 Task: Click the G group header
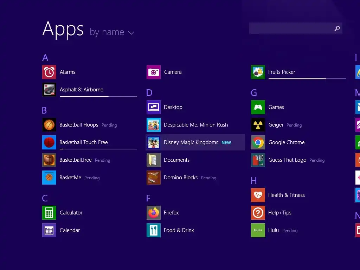coord(254,93)
